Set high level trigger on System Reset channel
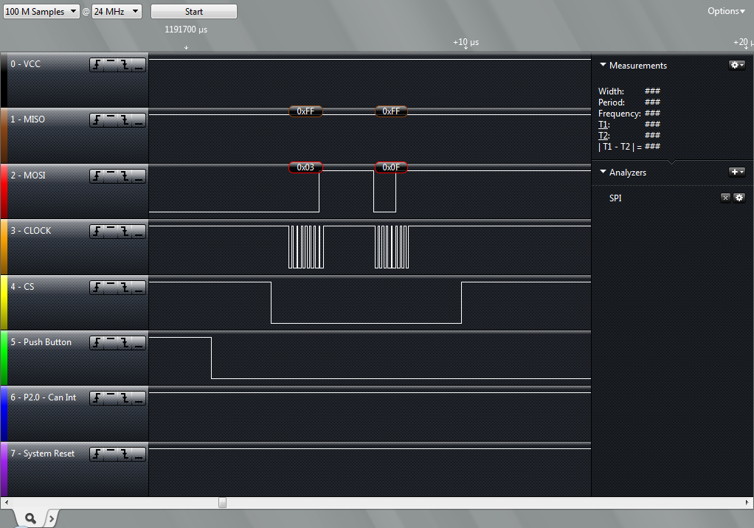The height and width of the screenshot is (528, 754). [111, 454]
